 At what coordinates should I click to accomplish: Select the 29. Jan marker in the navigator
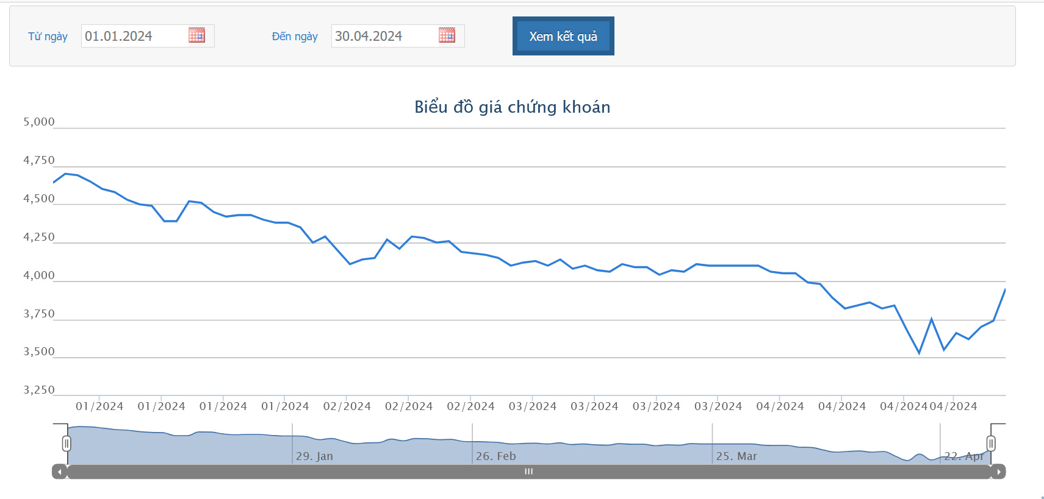(314, 456)
